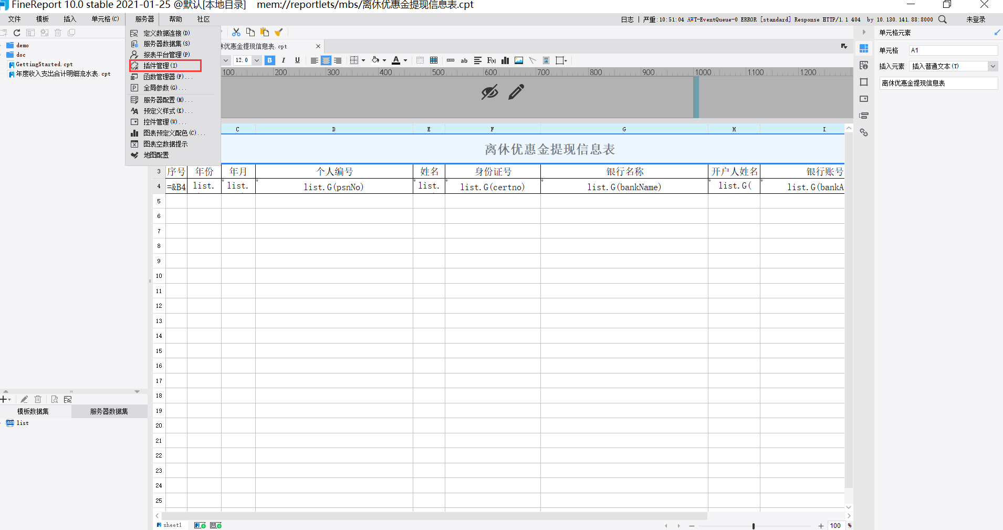Open floating element panel icon
Image resolution: width=1003 pixels, height=530 pixels.
point(864,82)
